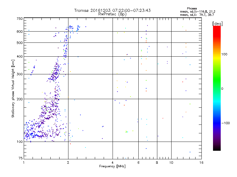Click the 'mean, sd,X: 79.7, 38.7' line
Viewport: 237px width, 177px height.
tap(197, 15)
